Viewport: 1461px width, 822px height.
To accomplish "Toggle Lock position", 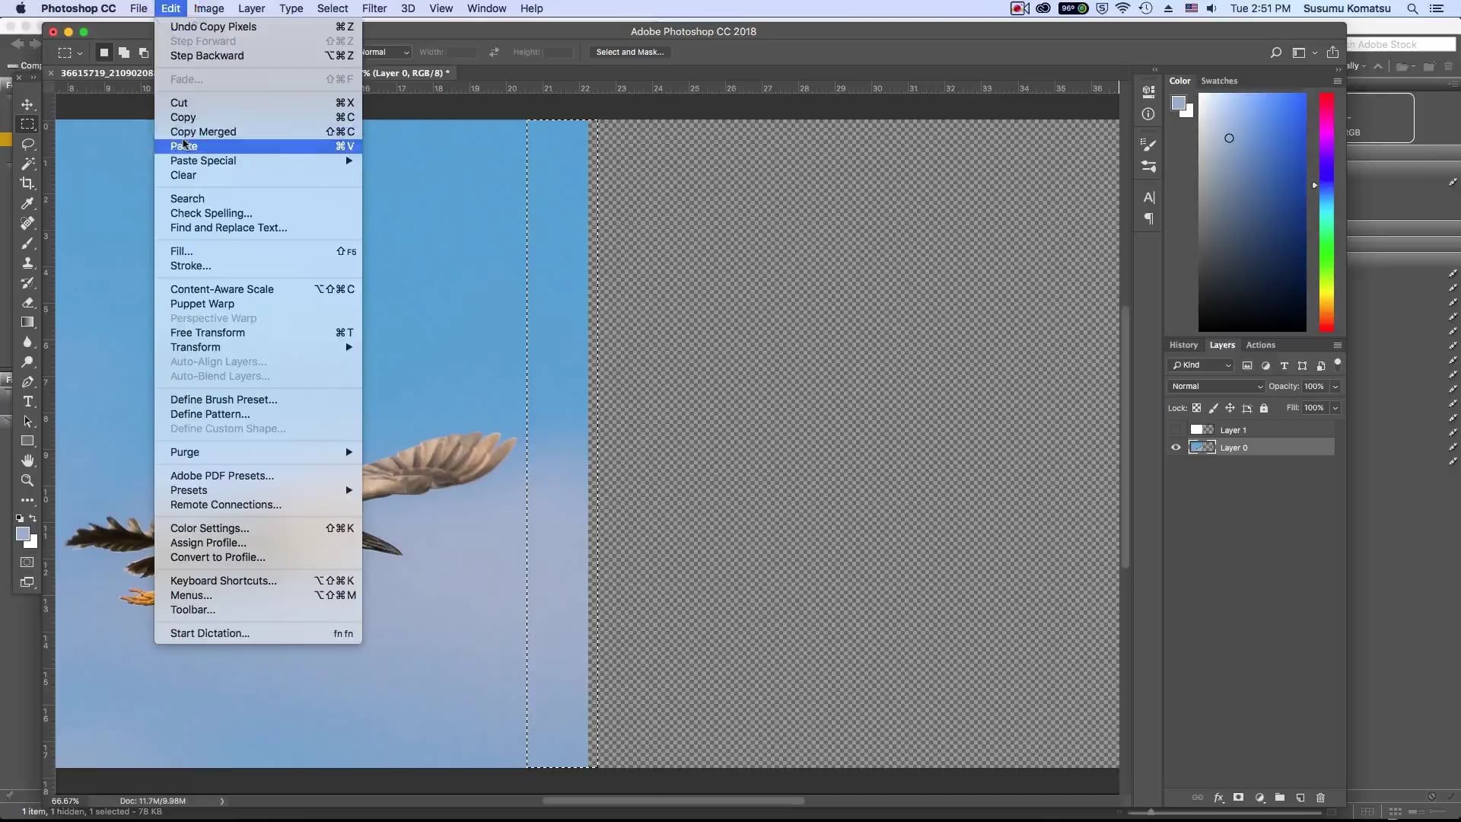I will point(1230,408).
